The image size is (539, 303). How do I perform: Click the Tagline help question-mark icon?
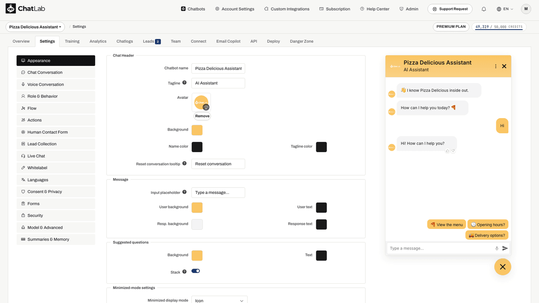pos(185,83)
